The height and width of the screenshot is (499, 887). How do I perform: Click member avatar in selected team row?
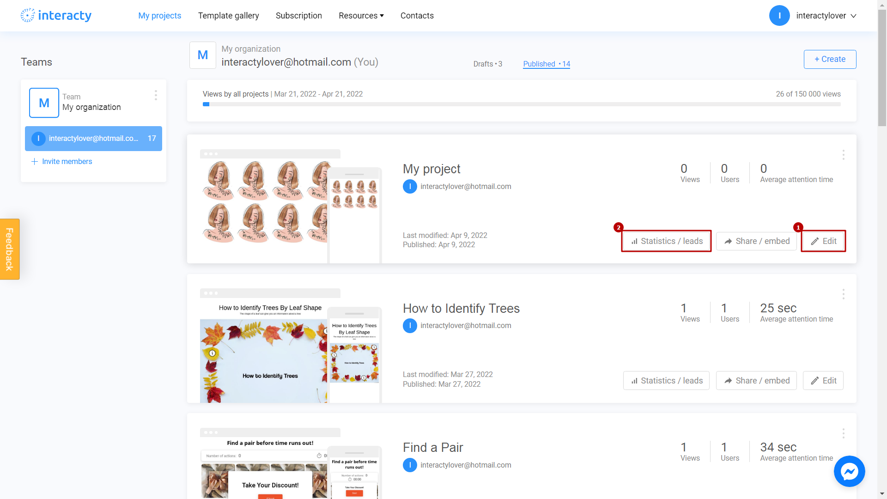tap(38, 139)
